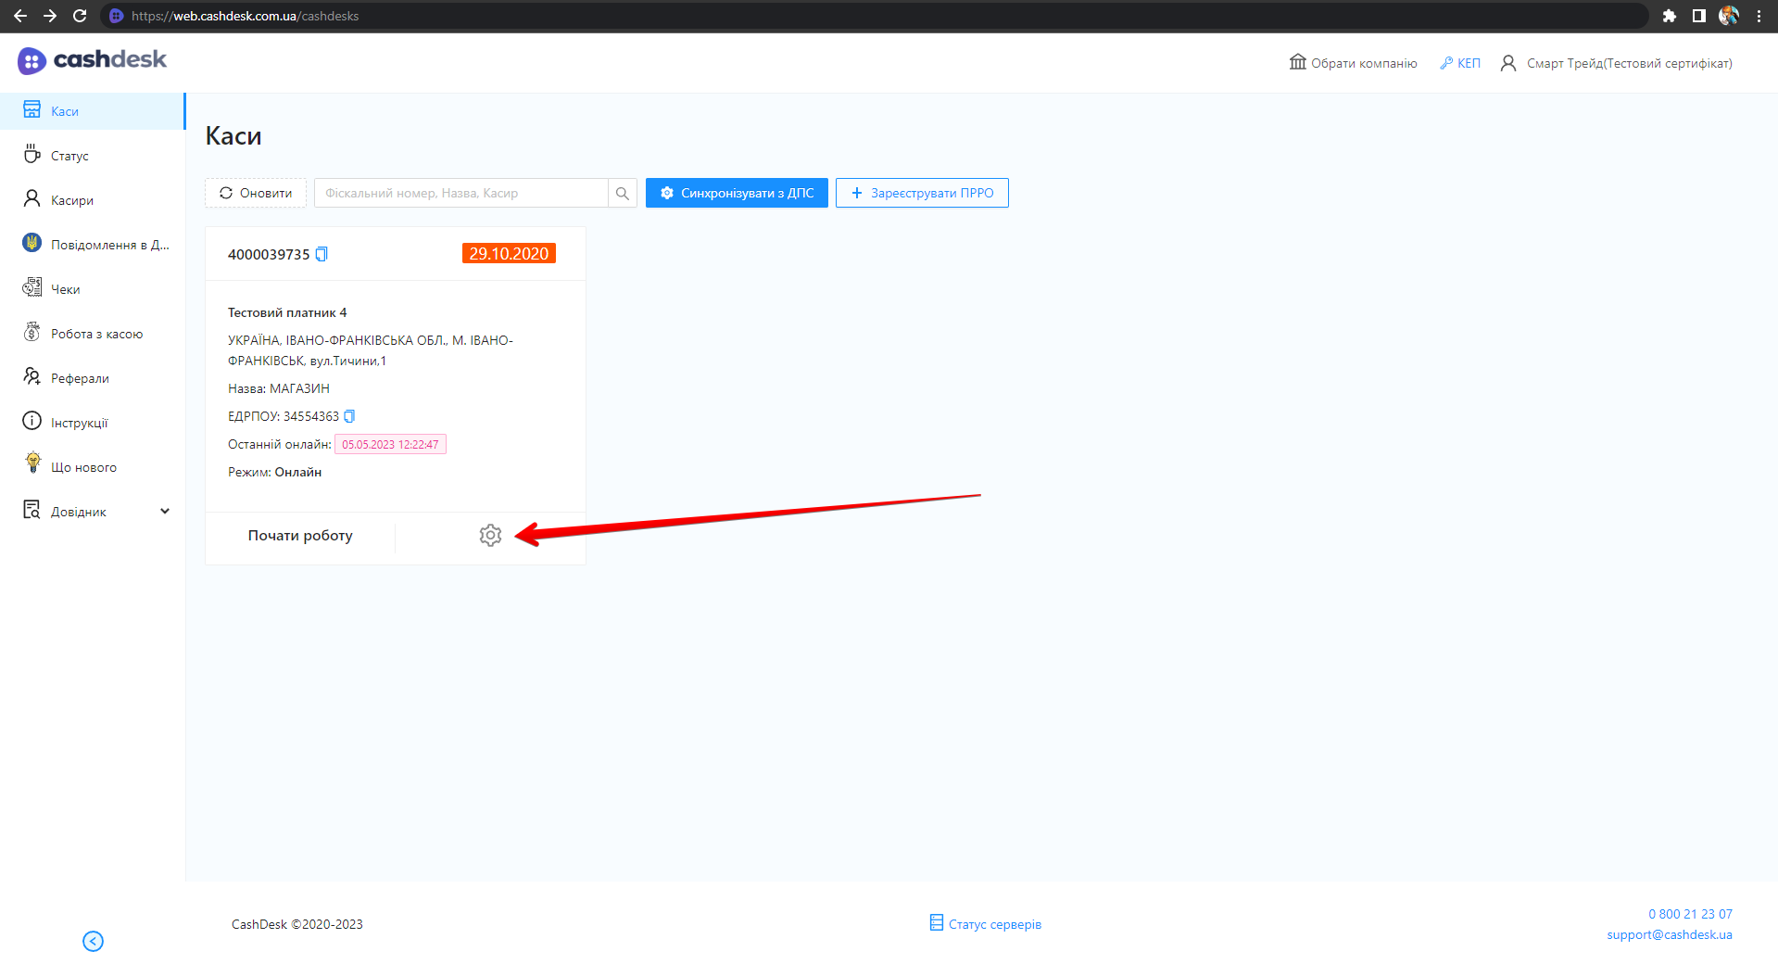Open the Смарт Трейд user profile menu
This screenshot has height=964, width=1778.
(1617, 63)
